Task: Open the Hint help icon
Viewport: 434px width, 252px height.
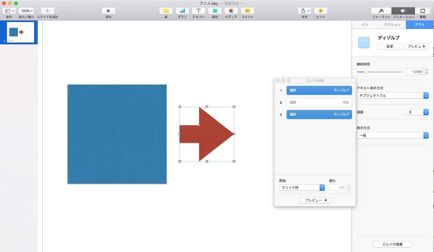Action: click(321, 11)
